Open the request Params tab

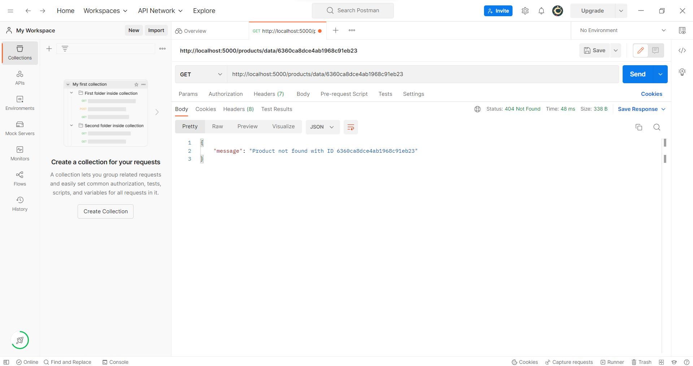tap(188, 94)
